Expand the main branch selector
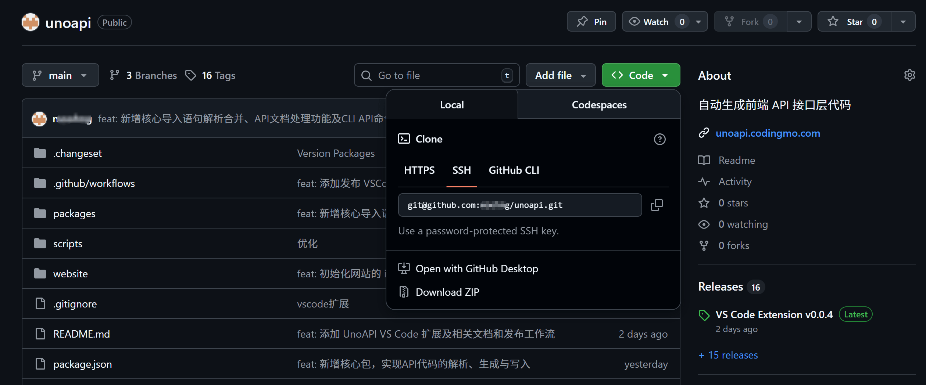Viewport: 926px width, 385px height. coord(60,75)
